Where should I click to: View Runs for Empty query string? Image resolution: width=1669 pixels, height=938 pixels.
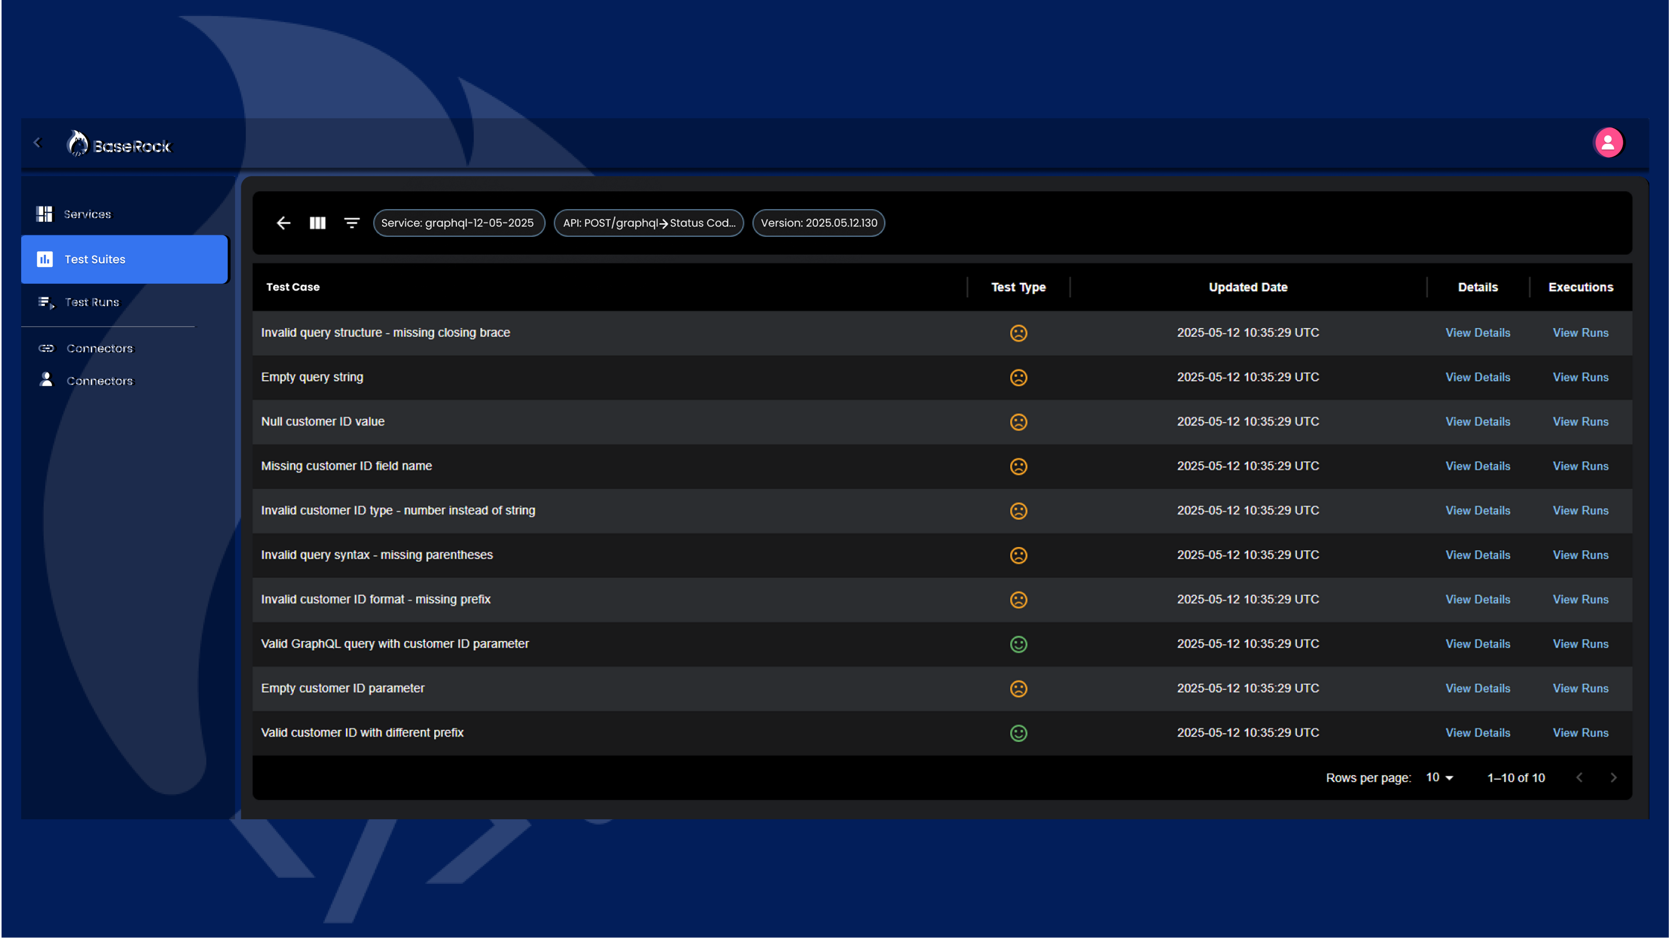(x=1580, y=377)
